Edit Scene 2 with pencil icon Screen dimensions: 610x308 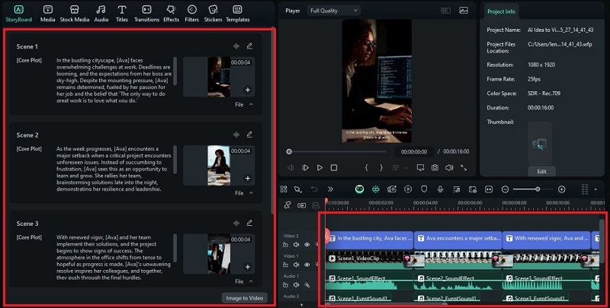[x=249, y=134]
